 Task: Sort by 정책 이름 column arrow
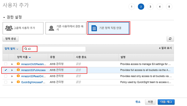pyautogui.click(x=30, y=57)
